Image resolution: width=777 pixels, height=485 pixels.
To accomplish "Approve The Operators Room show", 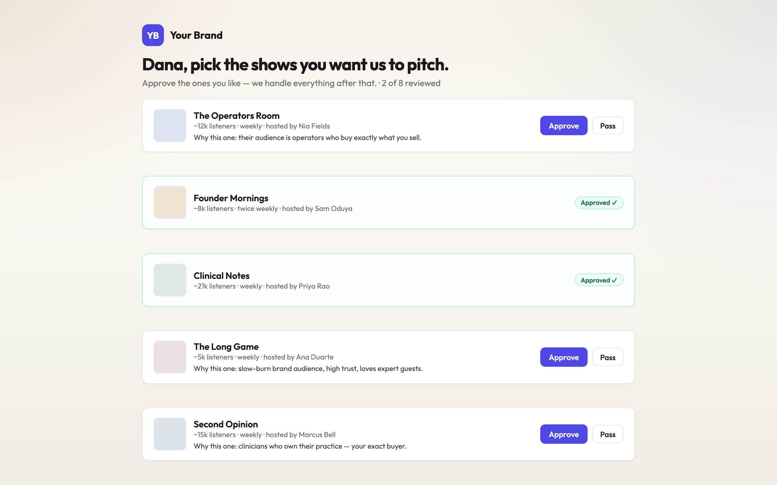I will coord(564,125).
